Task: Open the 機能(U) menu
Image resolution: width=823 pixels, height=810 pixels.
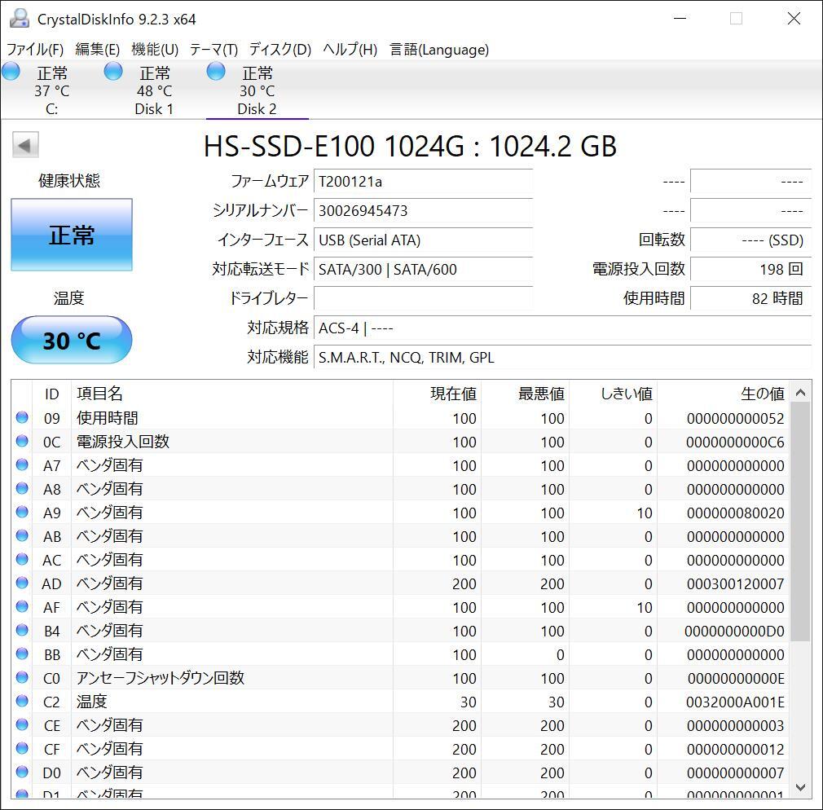Action: point(155,50)
